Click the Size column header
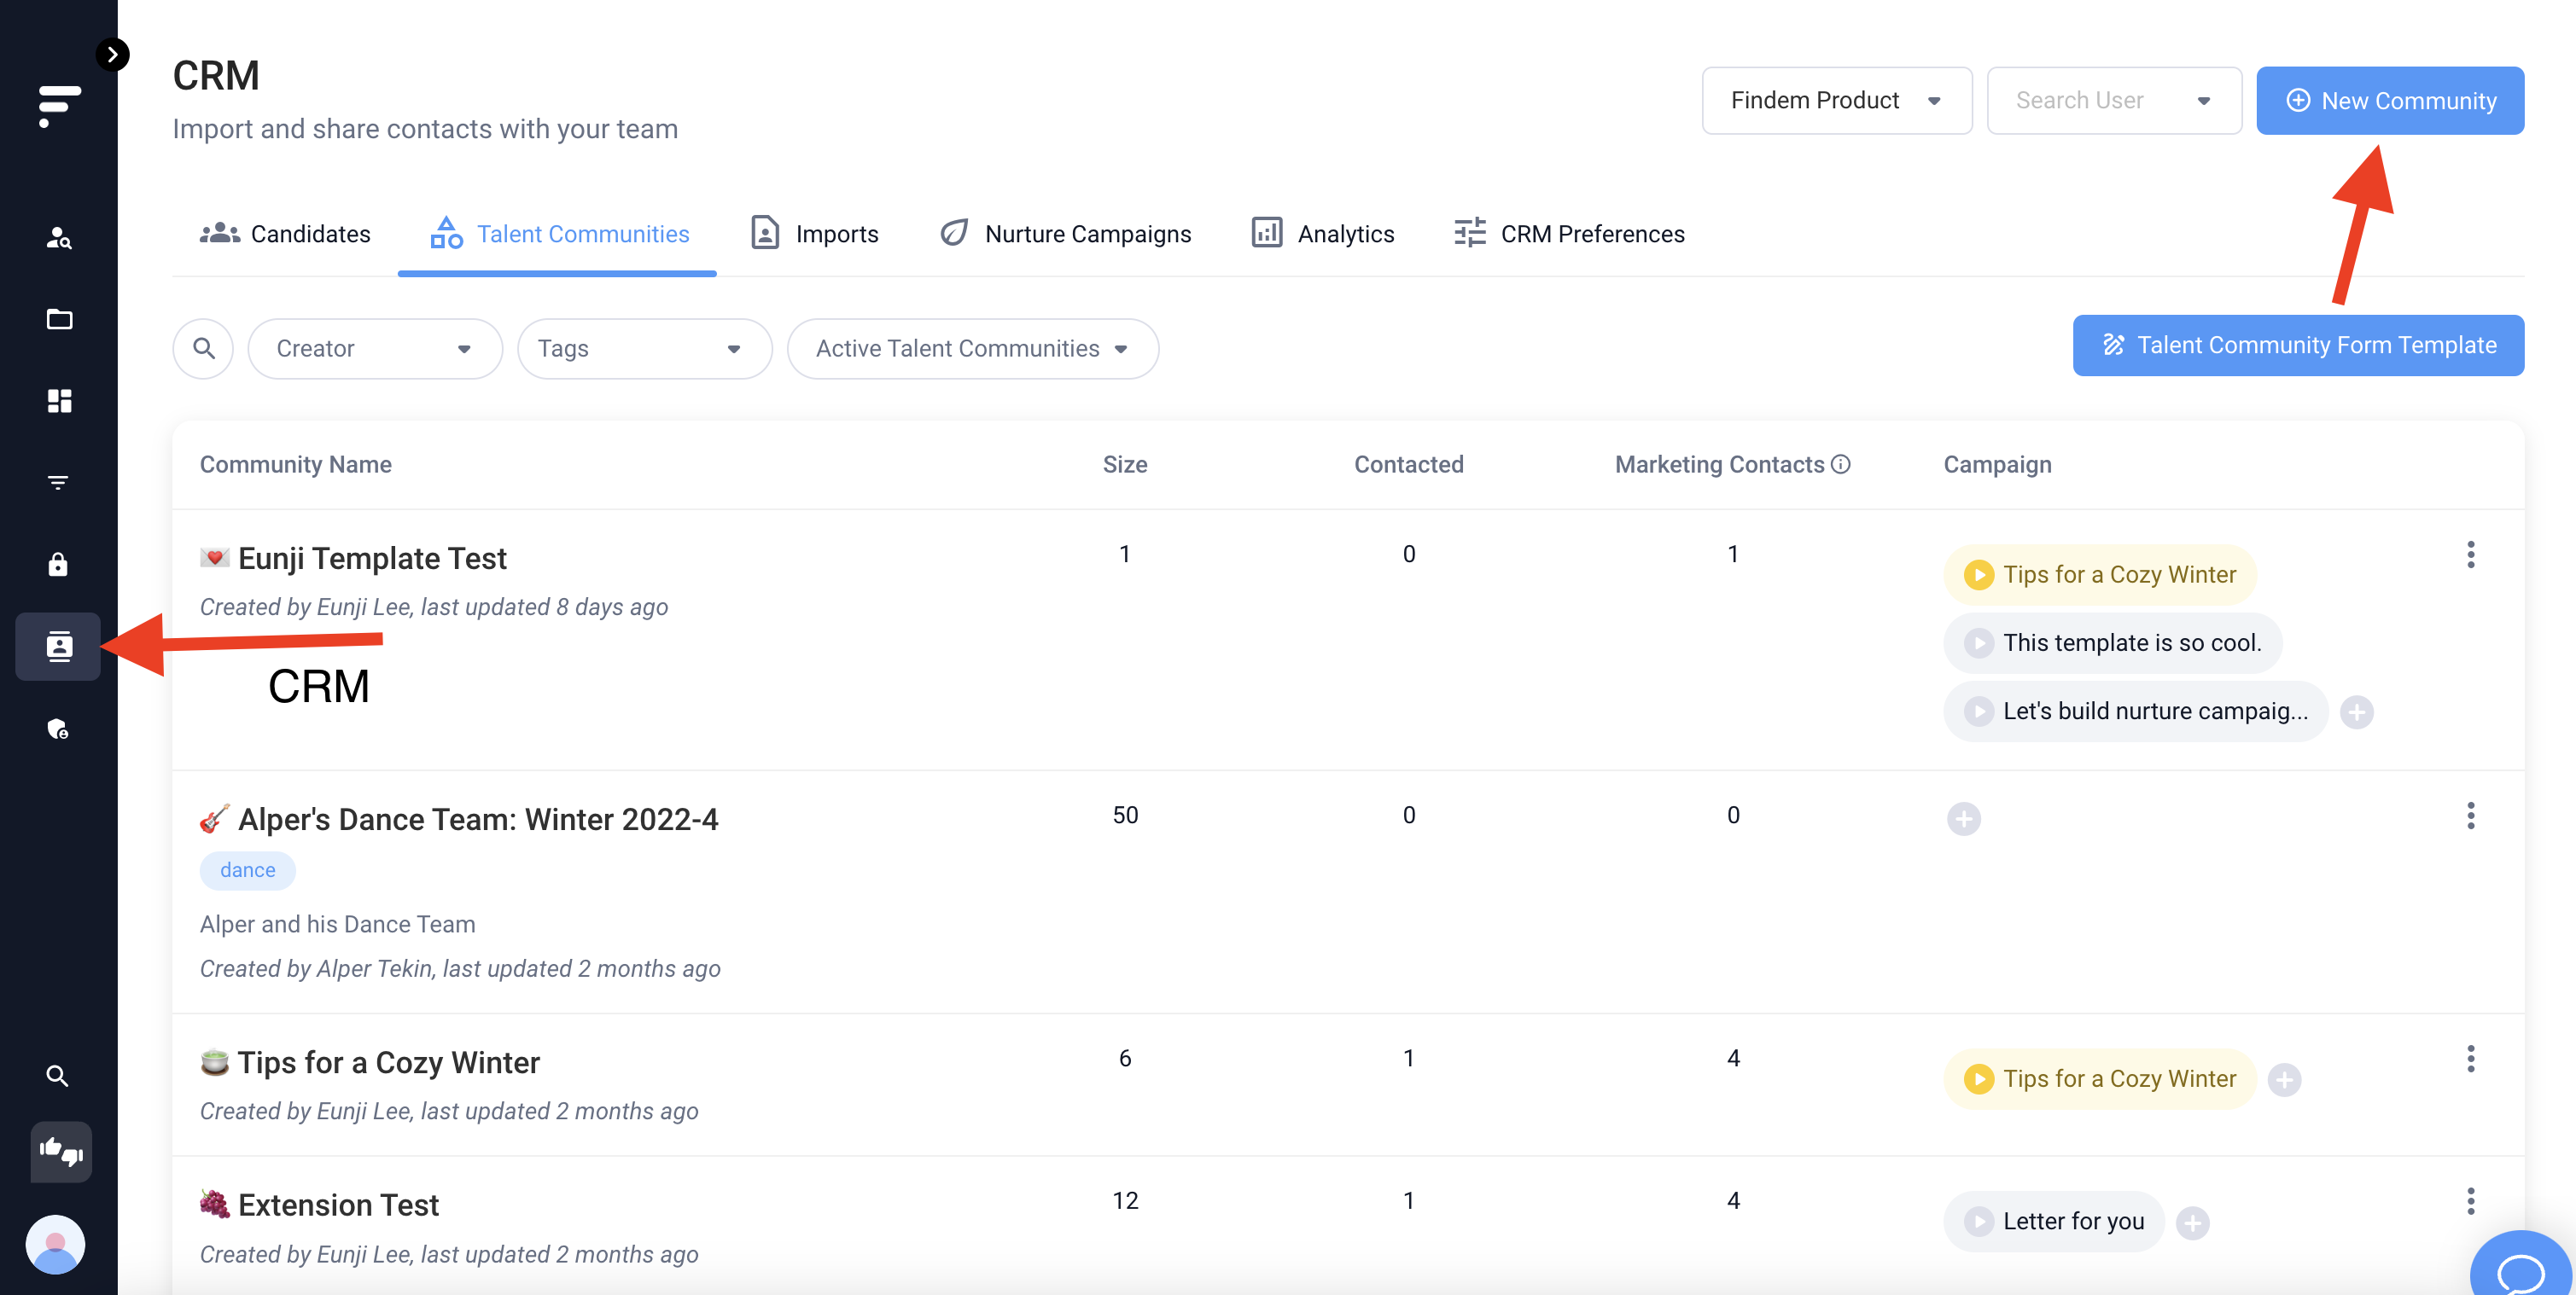The image size is (2576, 1295). tap(1125, 465)
